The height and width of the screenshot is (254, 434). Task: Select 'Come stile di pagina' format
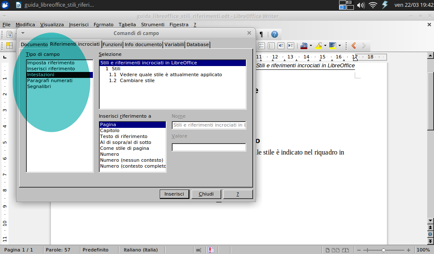click(x=133, y=148)
